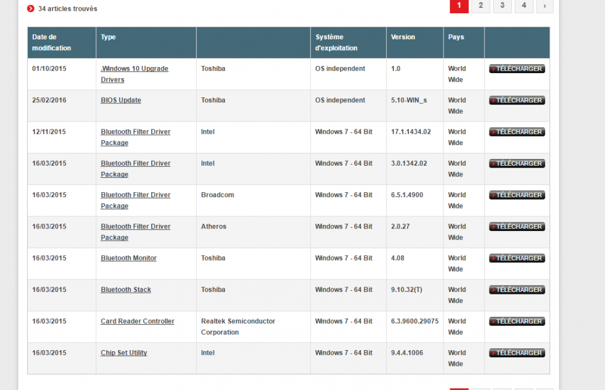Open the Card Reader Controller link
Image resolution: width=605 pixels, height=390 pixels.
[x=137, y=321]
